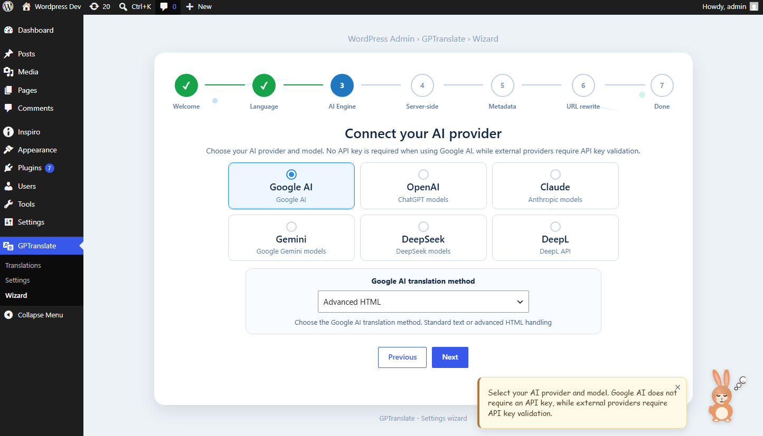Click the WordPress Admin breadcrumb link
The image size is (763, 436).
point(381,38)
